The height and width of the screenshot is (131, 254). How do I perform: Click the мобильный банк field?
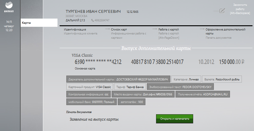(x=92, y=102)
